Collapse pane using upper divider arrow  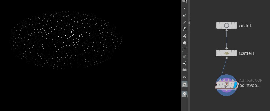click(x=189, y=15)
